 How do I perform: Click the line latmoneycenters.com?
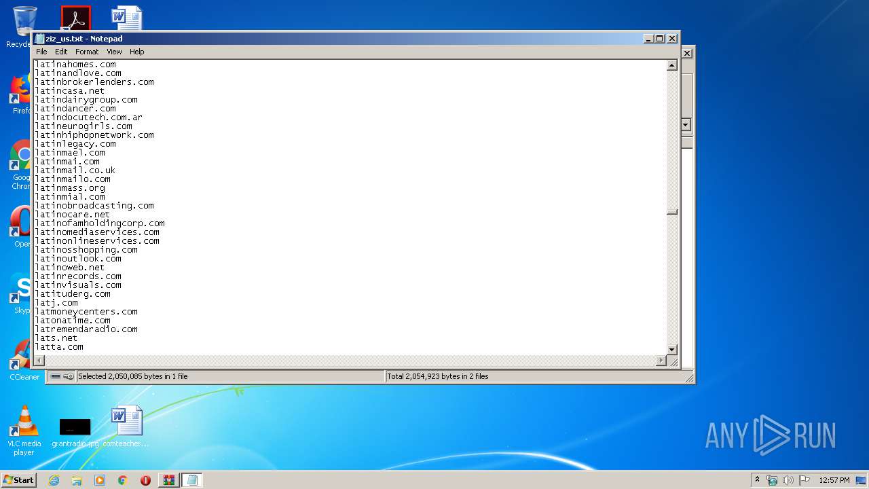[x=86, y=312]
